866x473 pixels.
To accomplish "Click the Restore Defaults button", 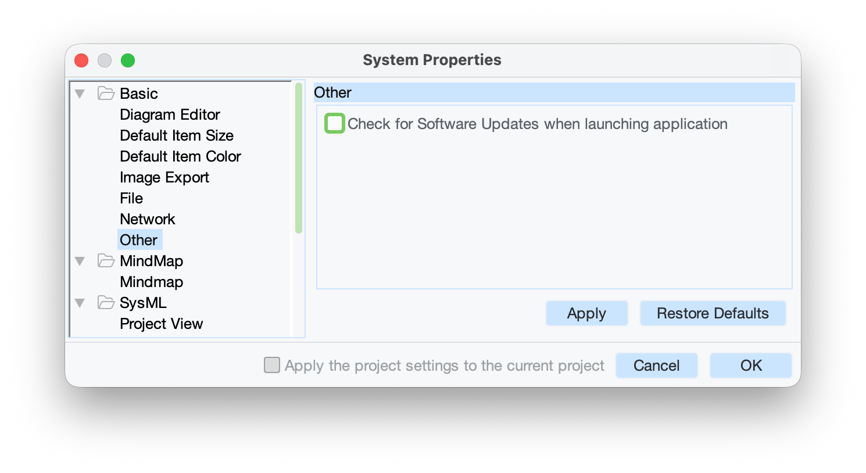I will click(713, 313).
